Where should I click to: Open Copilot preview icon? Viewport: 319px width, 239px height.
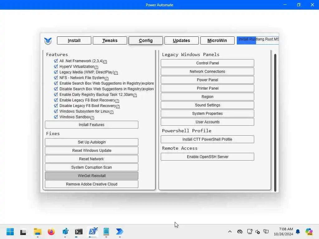click(x=309, y=232)
